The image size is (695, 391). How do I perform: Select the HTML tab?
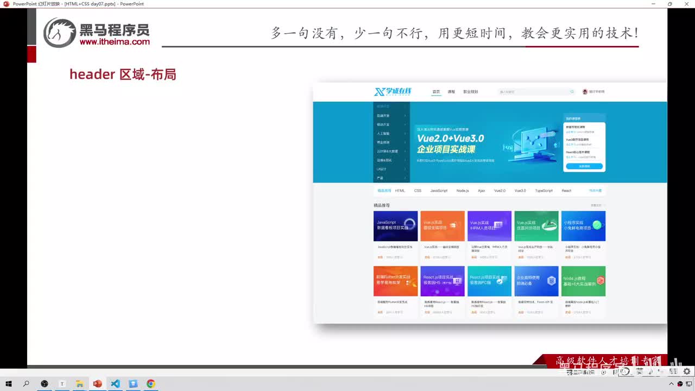click(400, 191)
